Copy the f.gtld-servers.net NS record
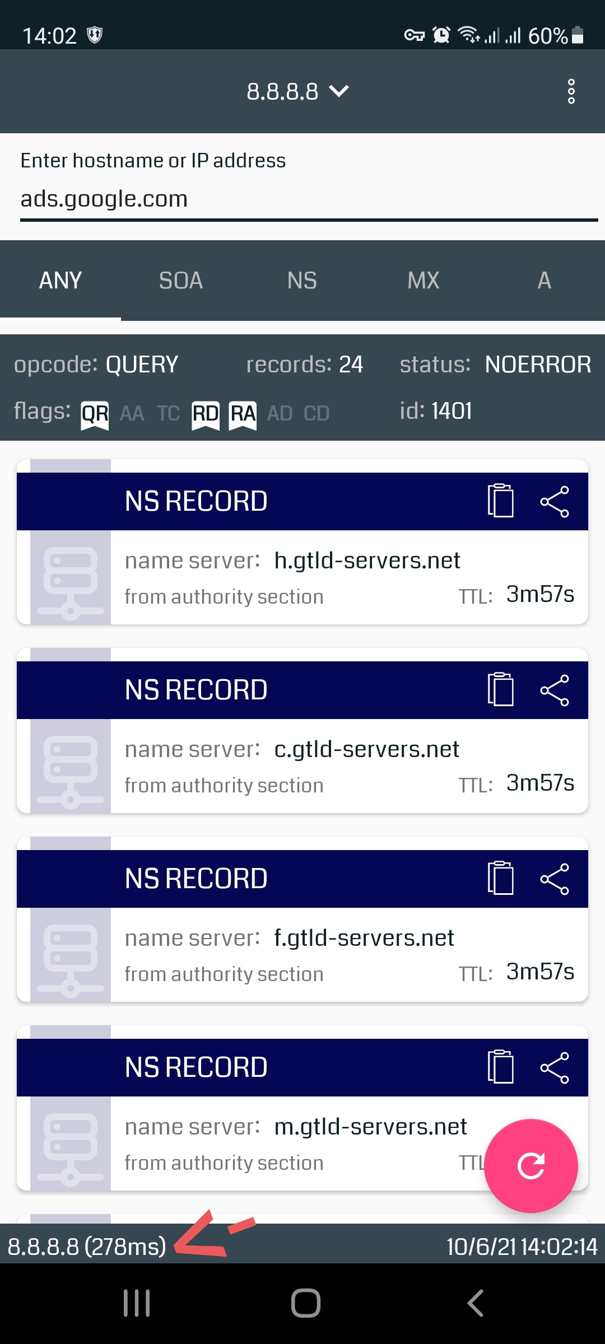Screen dimensions: 605x1344 pos(500,878)
